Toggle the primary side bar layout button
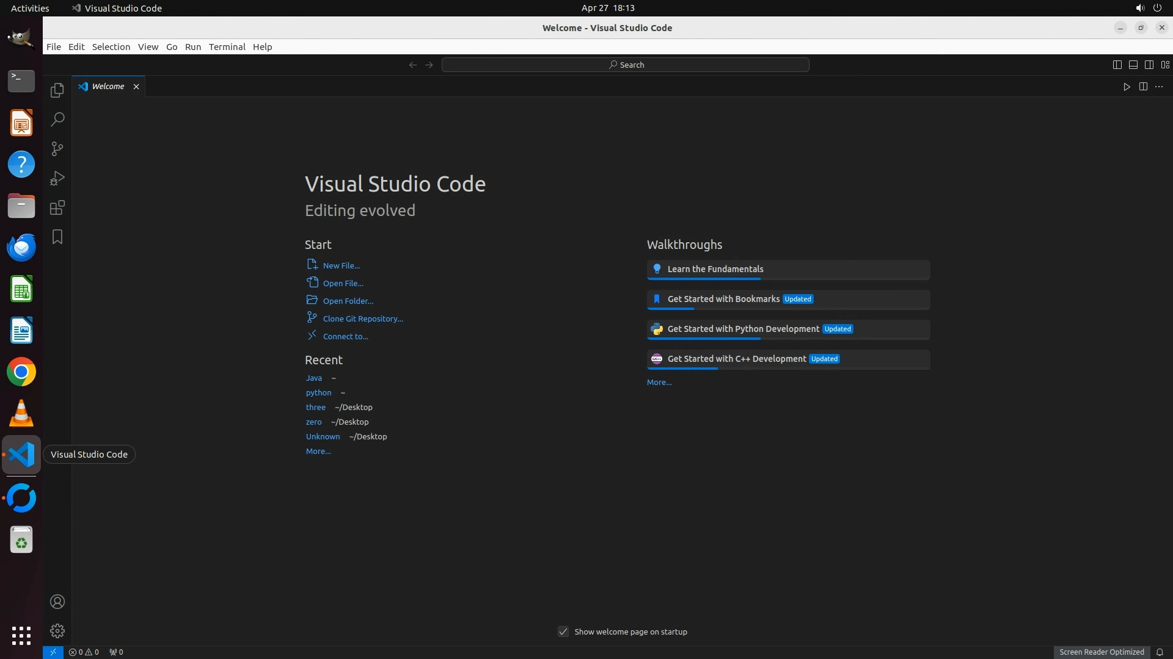Image resolution: width=1173 pixels, height=659 pixels. pyautogui.click(x=1117, y=65)
